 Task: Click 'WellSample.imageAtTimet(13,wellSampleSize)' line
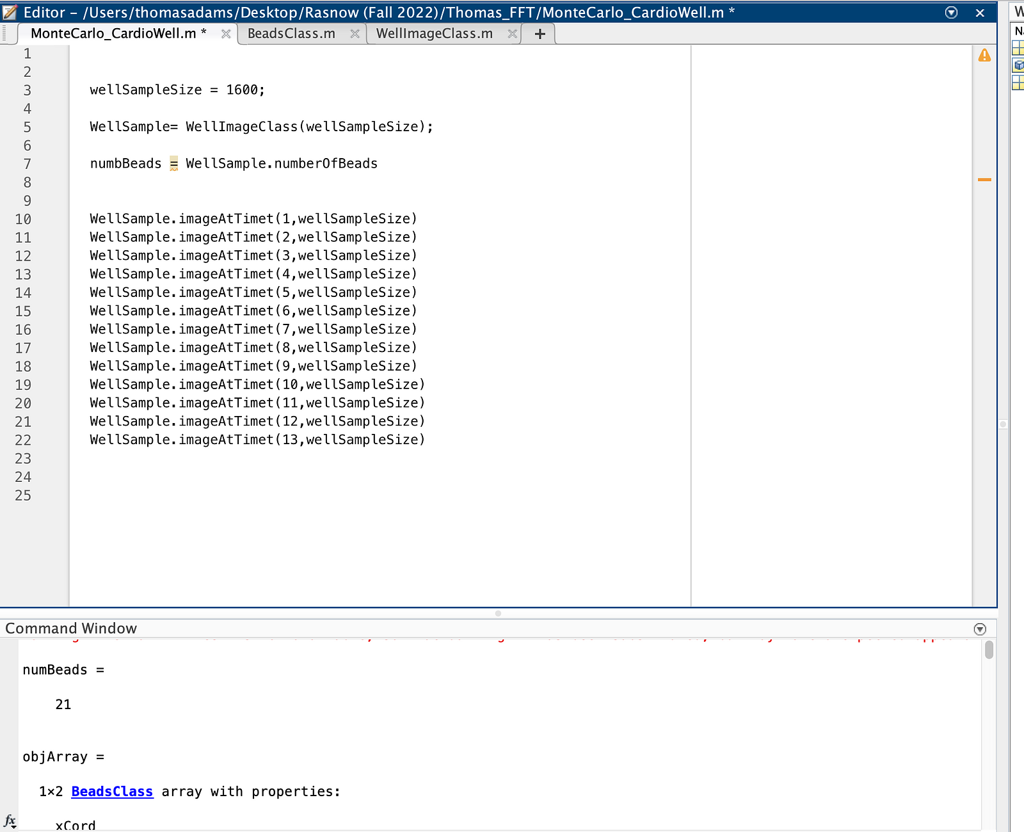click(x=257, y=440)
